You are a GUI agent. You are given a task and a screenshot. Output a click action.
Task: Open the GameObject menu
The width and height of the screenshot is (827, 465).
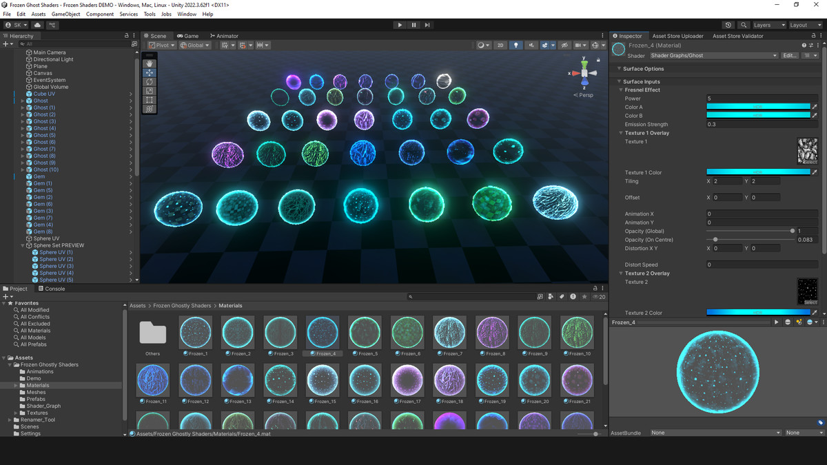[65, 14]
